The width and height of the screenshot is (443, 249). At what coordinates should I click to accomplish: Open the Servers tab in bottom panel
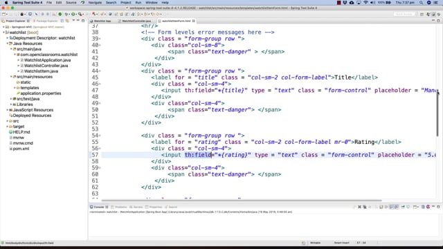pos(136,207)
